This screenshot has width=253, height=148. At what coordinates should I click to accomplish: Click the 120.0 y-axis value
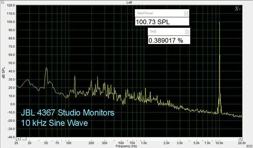click(x=11, y=5)
